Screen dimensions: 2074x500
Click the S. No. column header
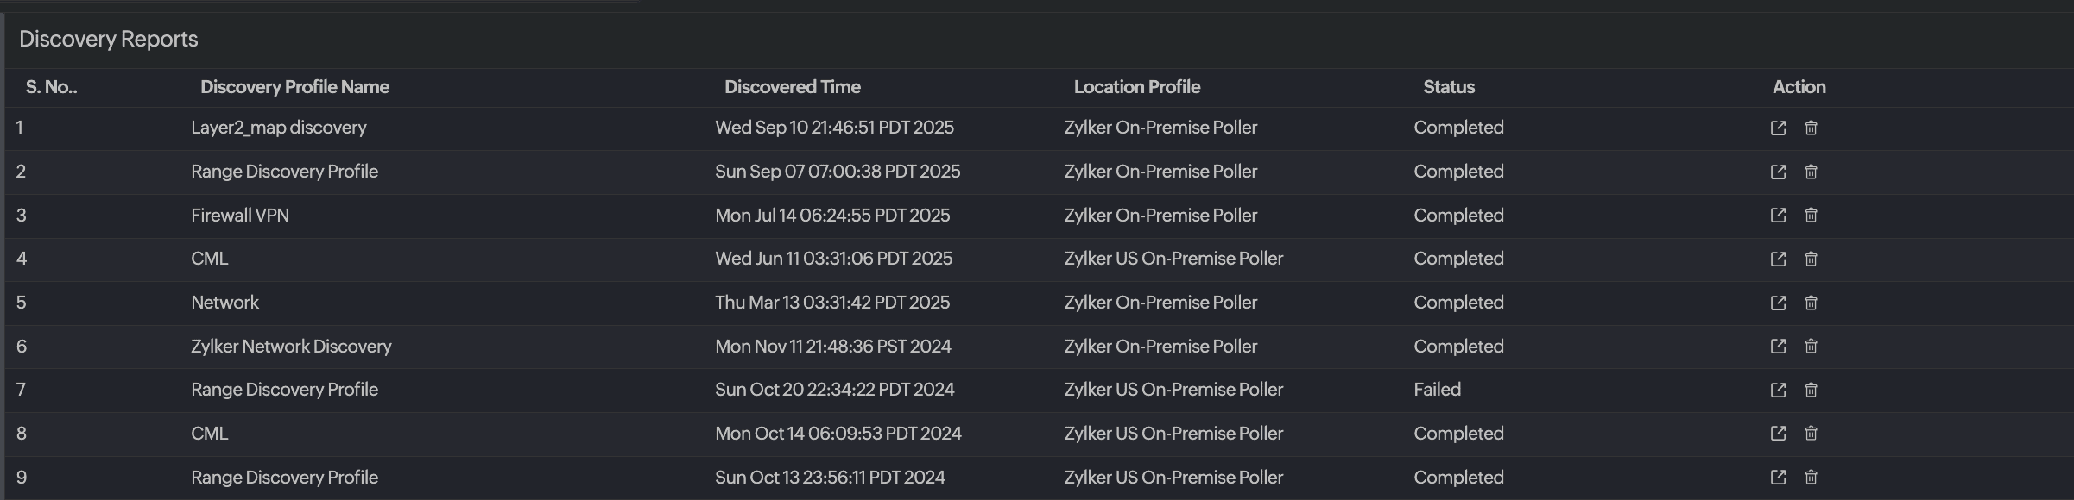pos(51,87)
